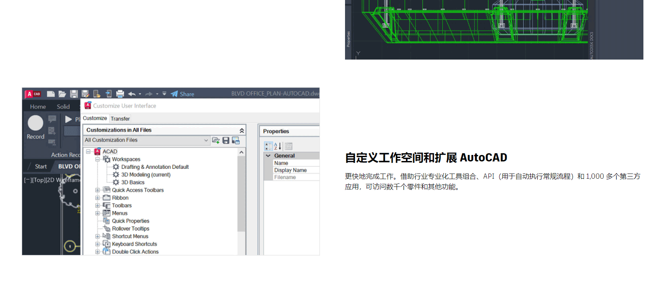Select the Workspaces tree item

[x=126, y=159]
